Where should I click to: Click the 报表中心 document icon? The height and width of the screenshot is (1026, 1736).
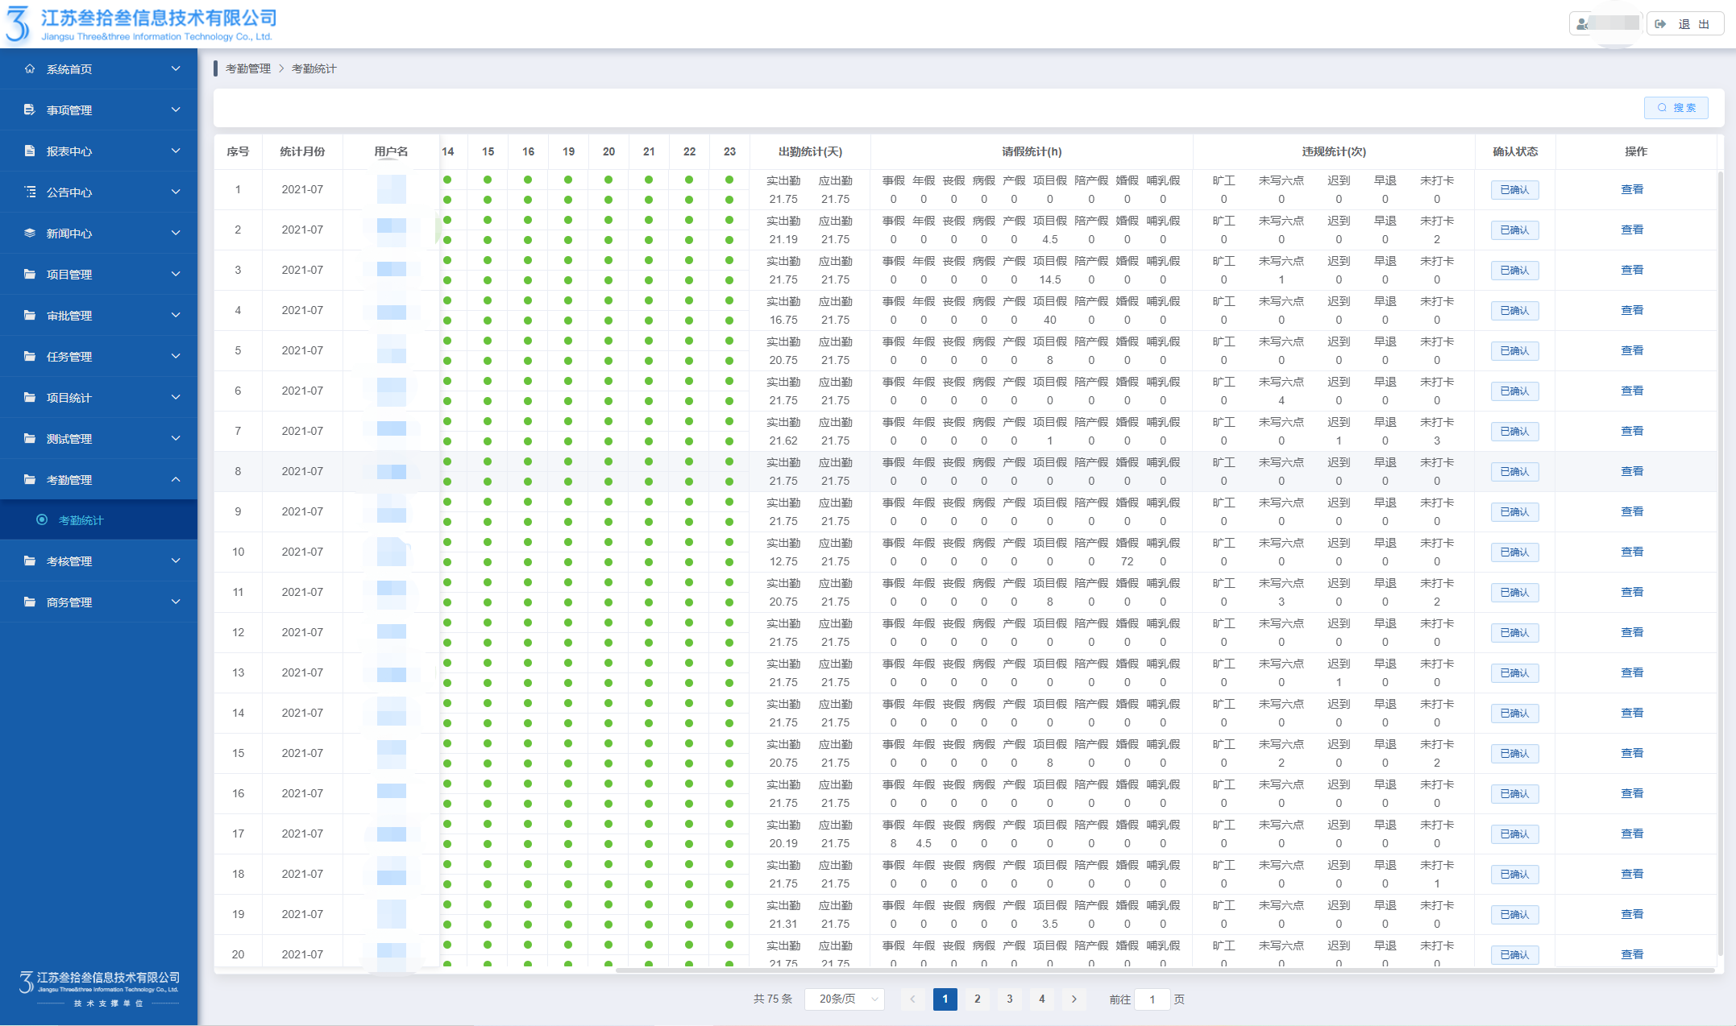tap(30, 151)
